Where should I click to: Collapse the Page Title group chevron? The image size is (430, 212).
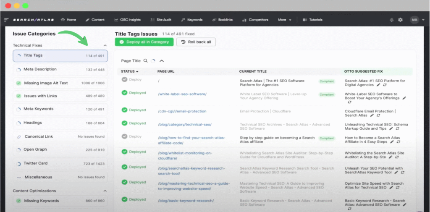pos(162,61)
